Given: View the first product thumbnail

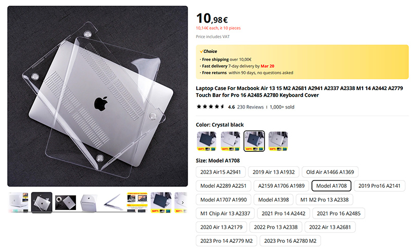Looking at the screenshot, I should pos(18,203).
